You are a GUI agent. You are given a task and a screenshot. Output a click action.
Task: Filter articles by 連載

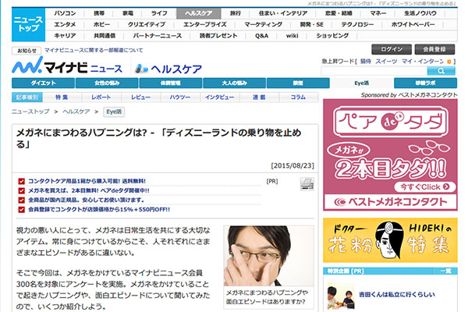pos(259,97)
